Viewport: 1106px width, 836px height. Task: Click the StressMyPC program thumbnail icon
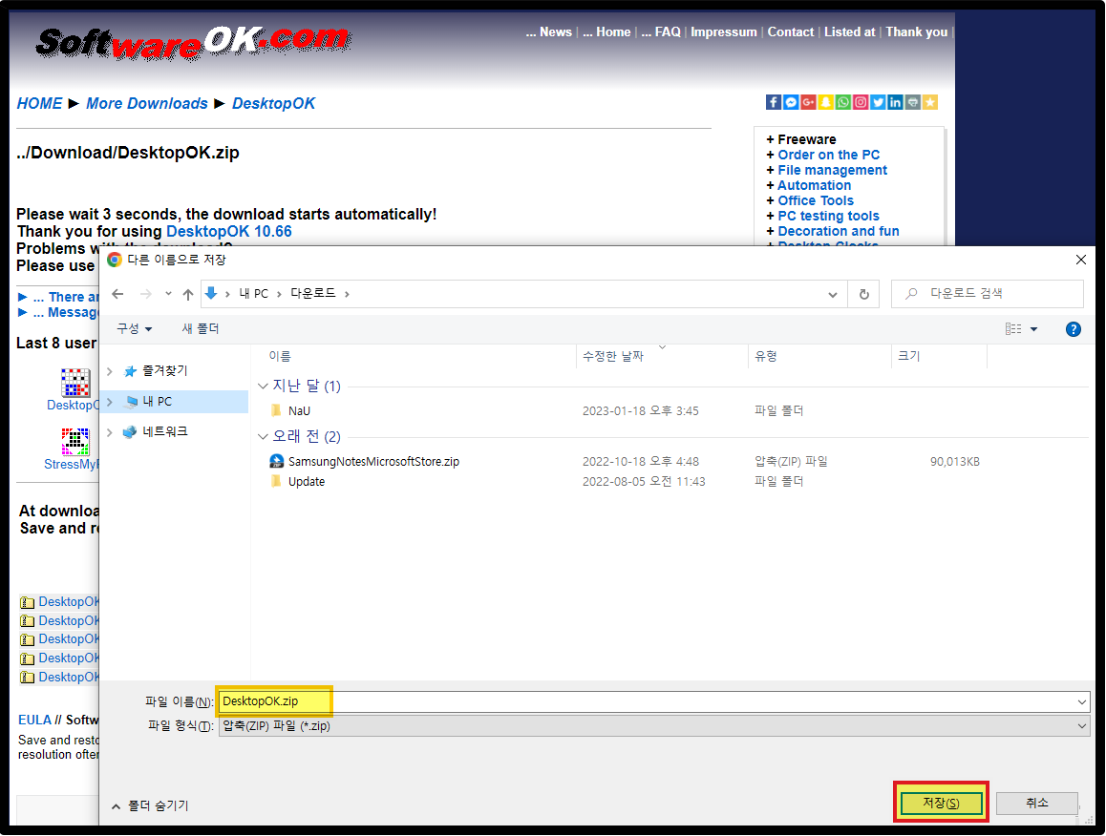click(x=74, y=442)
